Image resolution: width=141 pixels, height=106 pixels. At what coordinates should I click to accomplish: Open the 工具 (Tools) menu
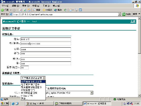click(46, 6)
